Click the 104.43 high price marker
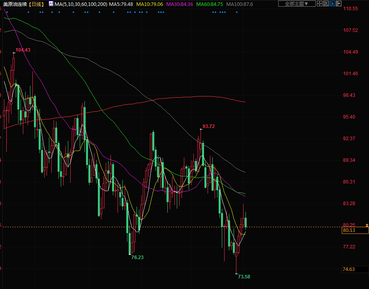Screen dimensions: 369x289 (x=23, y=50)
